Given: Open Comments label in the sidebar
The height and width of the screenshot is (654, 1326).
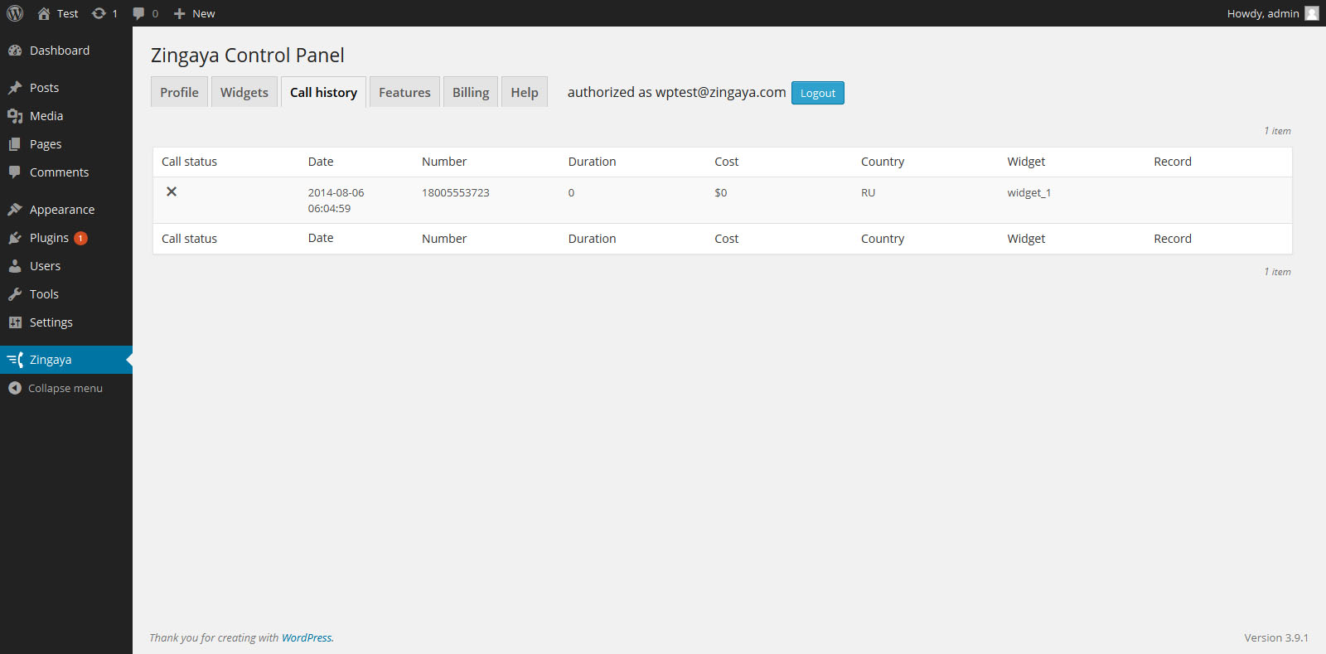Looking at the screenshot, I should [59, 172].
